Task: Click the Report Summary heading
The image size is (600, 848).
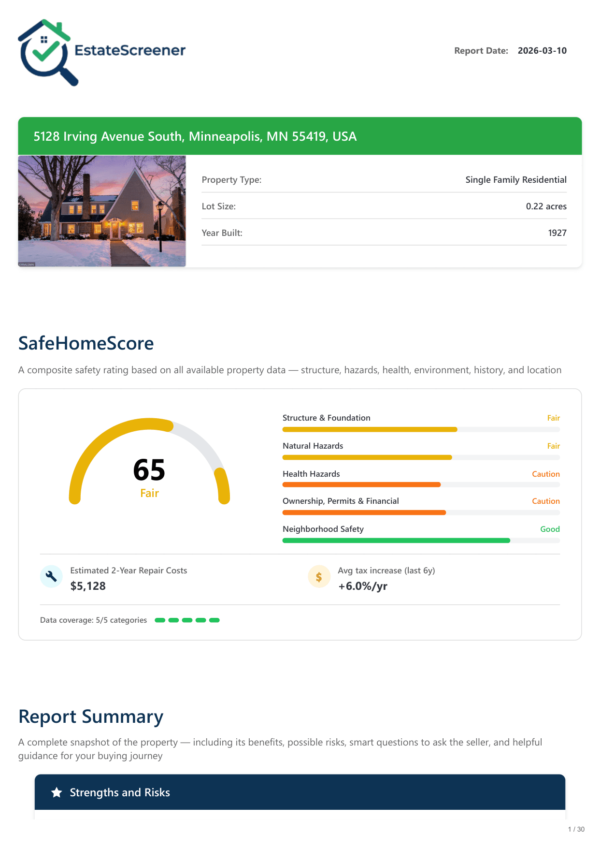Action: coord(91,716)
